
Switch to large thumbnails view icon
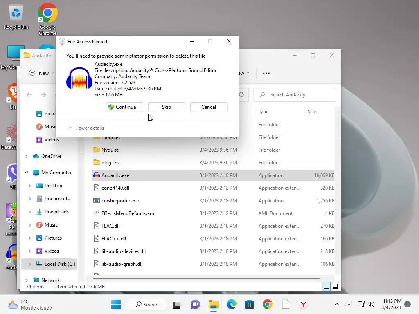(x=335, y=287)
